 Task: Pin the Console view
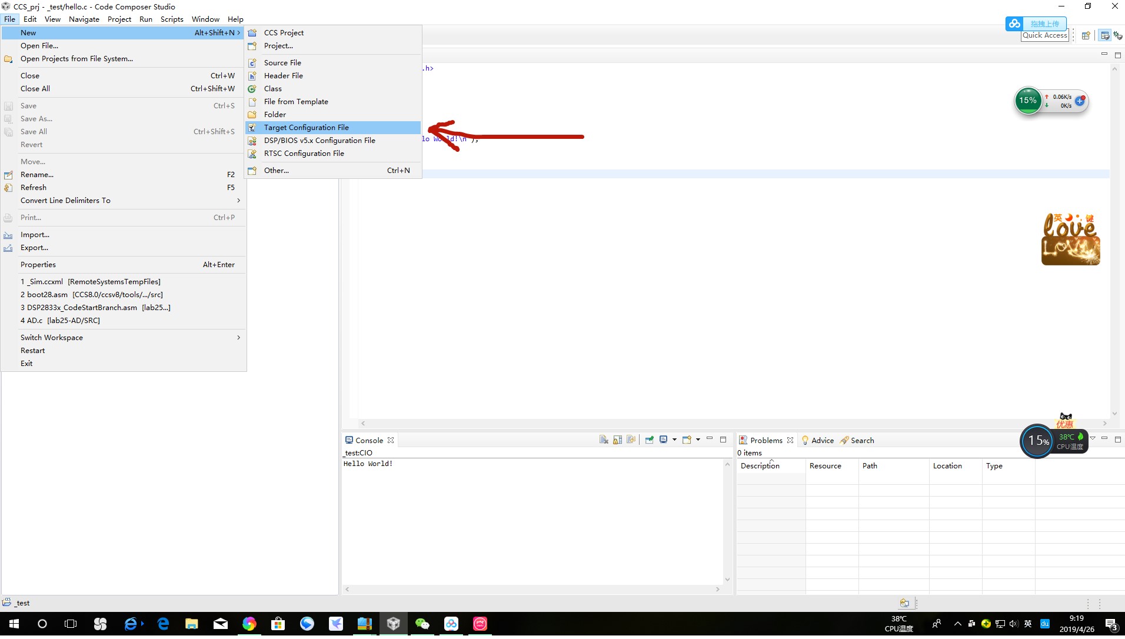point(650,440)
